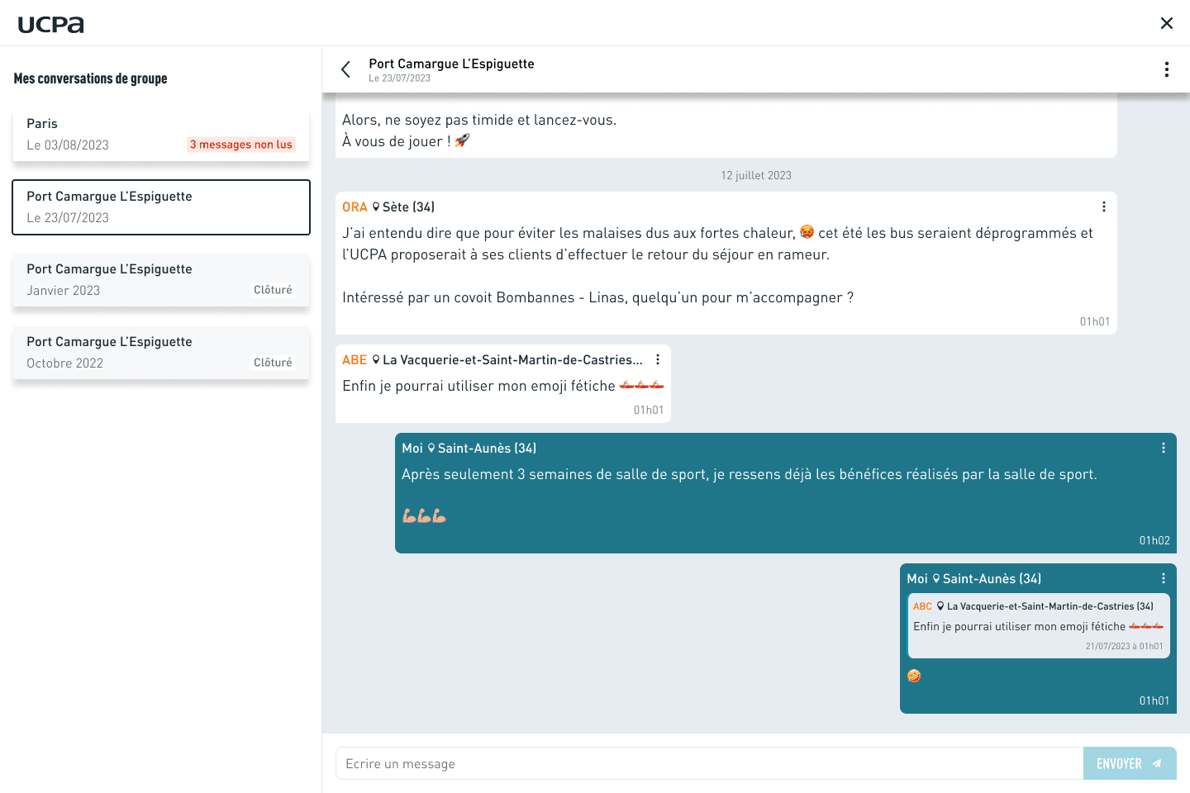Focus the 'Ecrire un message' input field

pos(709,763)
